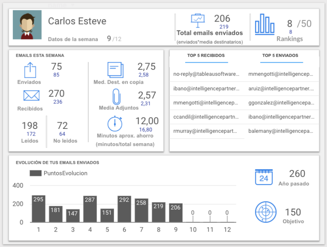Click the rmurray@intelligencepart received entry
Image resolution: width=327 pixels, height=247 pixels.
[x=207, y=131]
